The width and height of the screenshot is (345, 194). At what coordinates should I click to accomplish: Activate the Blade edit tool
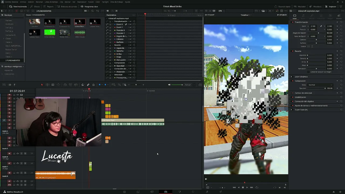[x=53, y=85]
